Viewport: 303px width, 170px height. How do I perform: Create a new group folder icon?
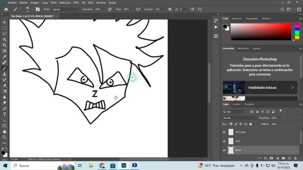tap(283, 158)
